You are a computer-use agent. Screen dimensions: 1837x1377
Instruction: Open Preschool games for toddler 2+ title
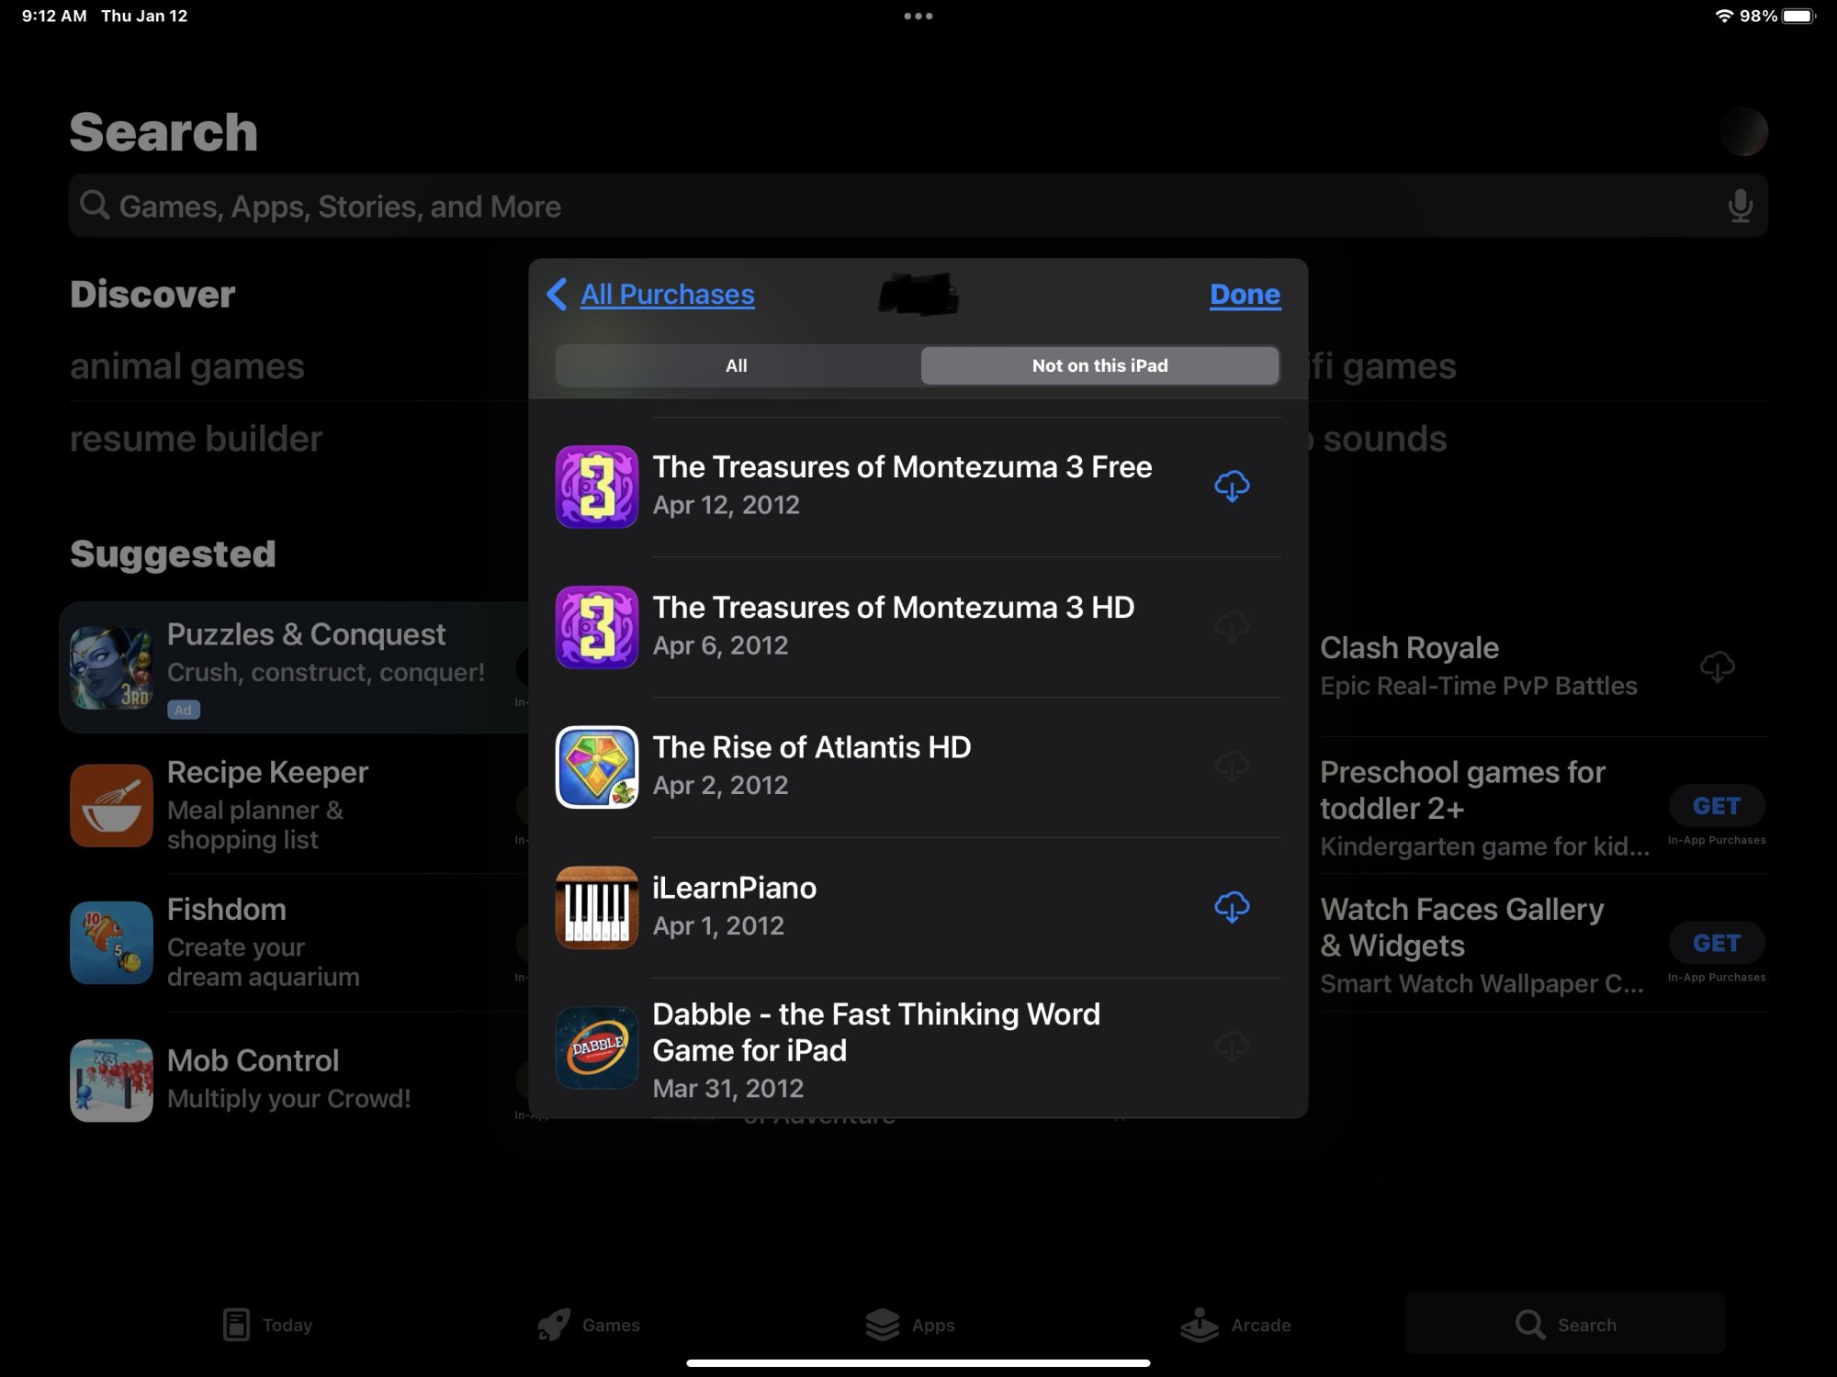tap(1462, 790)
